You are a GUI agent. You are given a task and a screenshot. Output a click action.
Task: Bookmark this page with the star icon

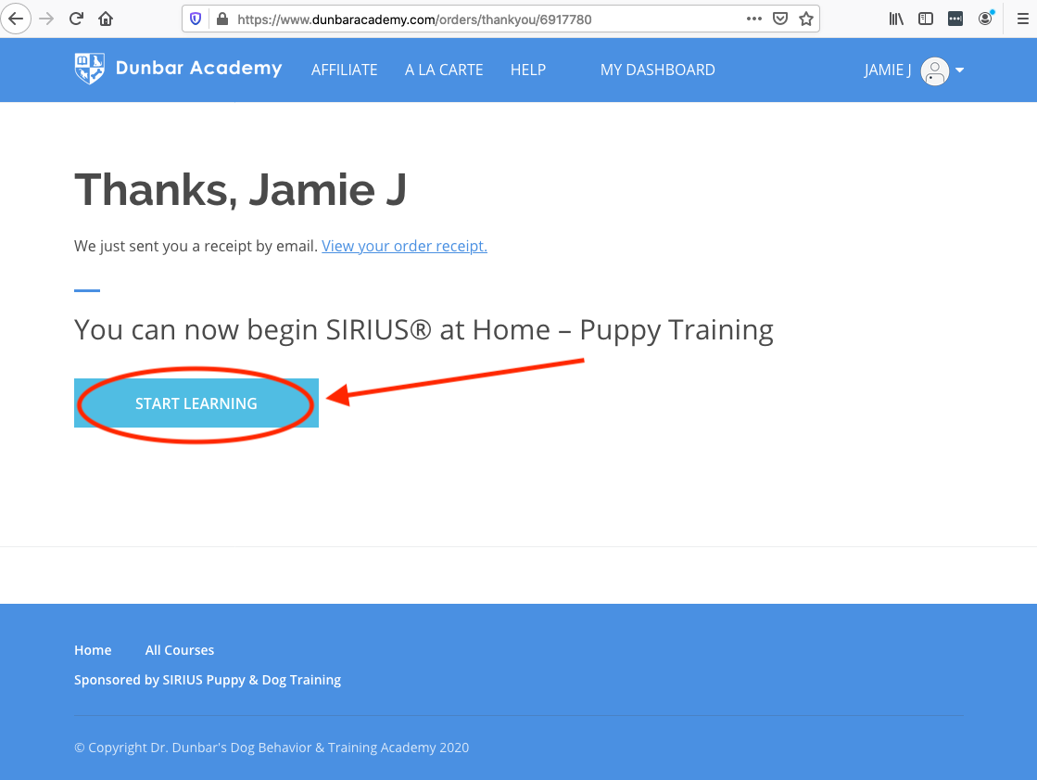point(805,19)
